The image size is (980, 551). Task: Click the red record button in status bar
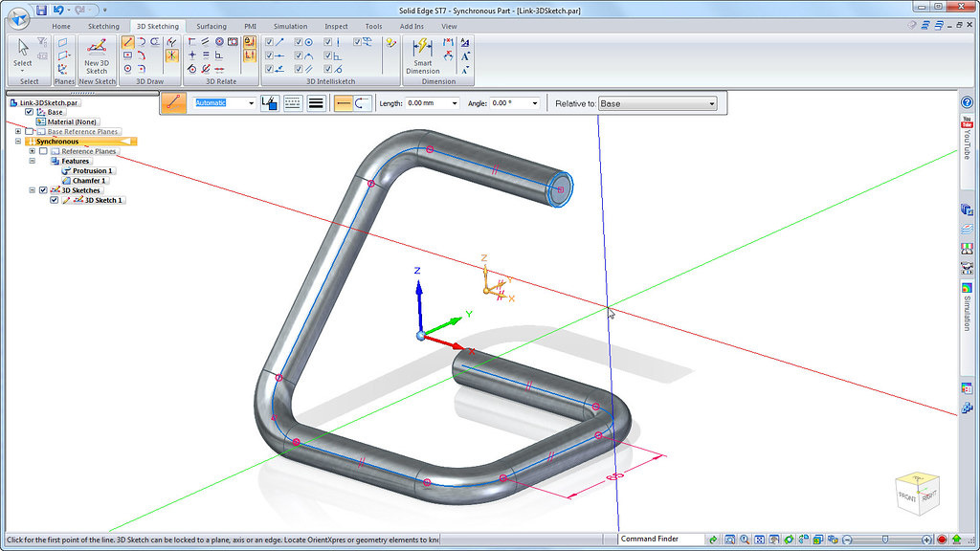tap(942, 540)
